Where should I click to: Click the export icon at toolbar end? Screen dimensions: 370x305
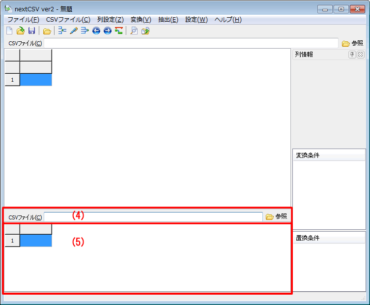coord(145,31)
